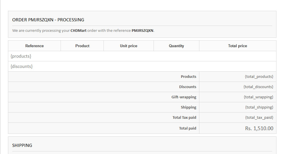Click the {total_products} value
Screen dimensions: 281x154
(259, 77)
